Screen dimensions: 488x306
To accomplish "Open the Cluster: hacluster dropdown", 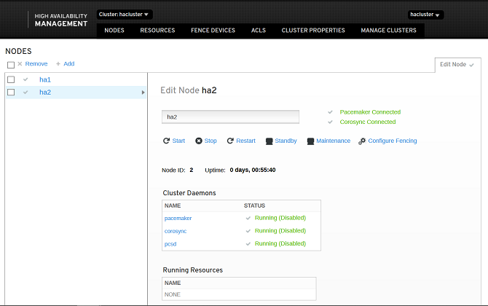I will click(x=124, y=15).
